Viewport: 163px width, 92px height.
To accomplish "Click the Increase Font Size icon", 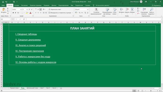I will click(30, 9).
